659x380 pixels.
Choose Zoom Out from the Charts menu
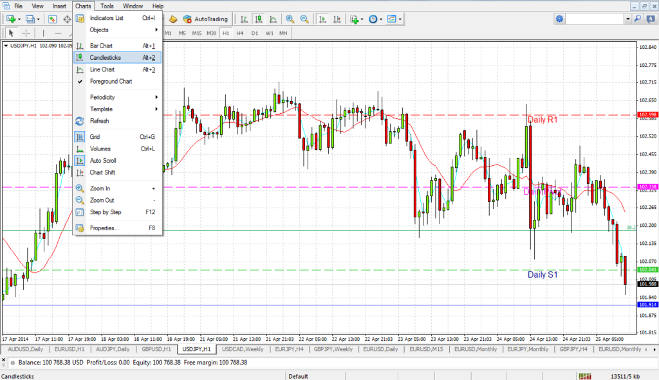(117, 200)
